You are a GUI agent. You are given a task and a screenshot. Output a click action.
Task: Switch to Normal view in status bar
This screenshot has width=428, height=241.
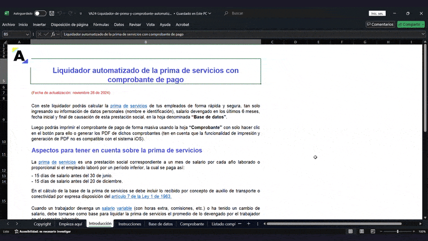click(x=350, y=231)
